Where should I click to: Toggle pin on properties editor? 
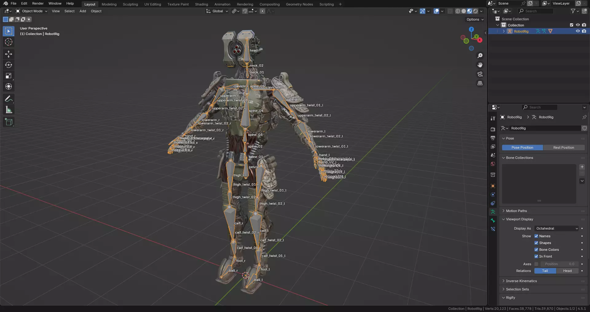[584, 117]
